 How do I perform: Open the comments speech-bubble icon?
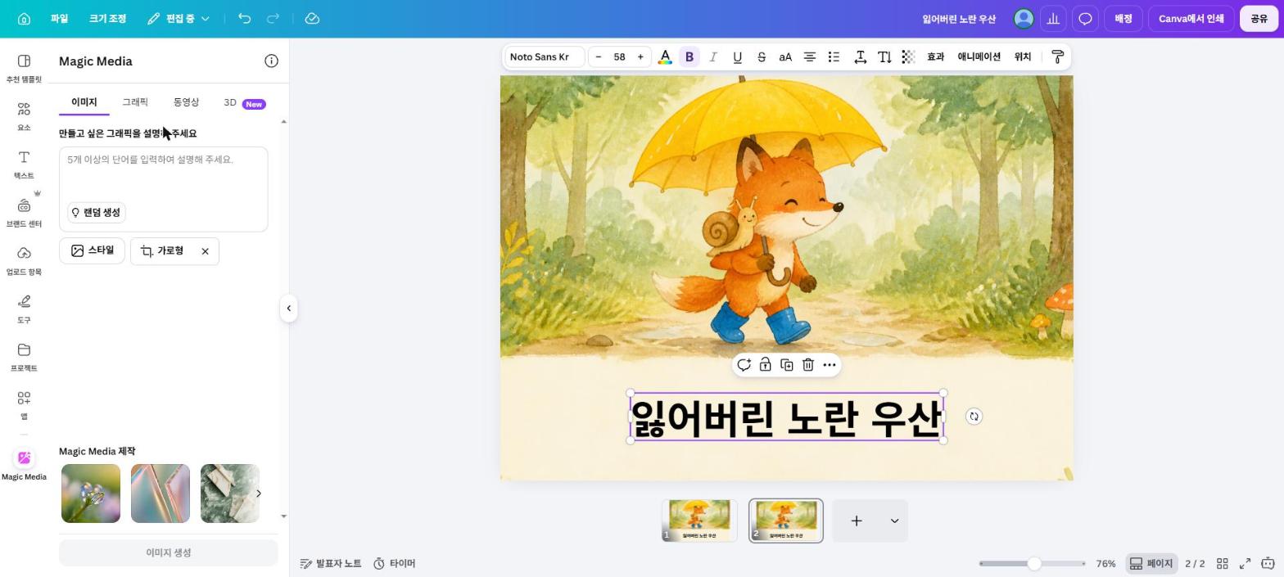point(1085,19)
